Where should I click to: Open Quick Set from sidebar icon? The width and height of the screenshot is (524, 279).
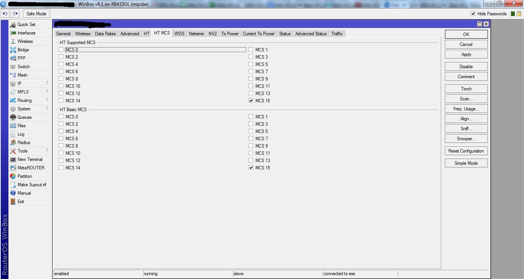pyautogui.click(x=13, y=25)
